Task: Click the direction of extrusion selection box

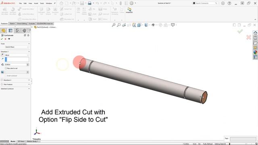Action: pos(17,60)
